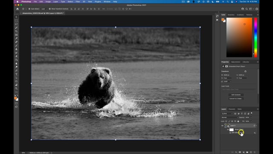The height and width of the screenshot is (154, 273).
Task: Select the Eraser tool
Action: click(16, 56)
